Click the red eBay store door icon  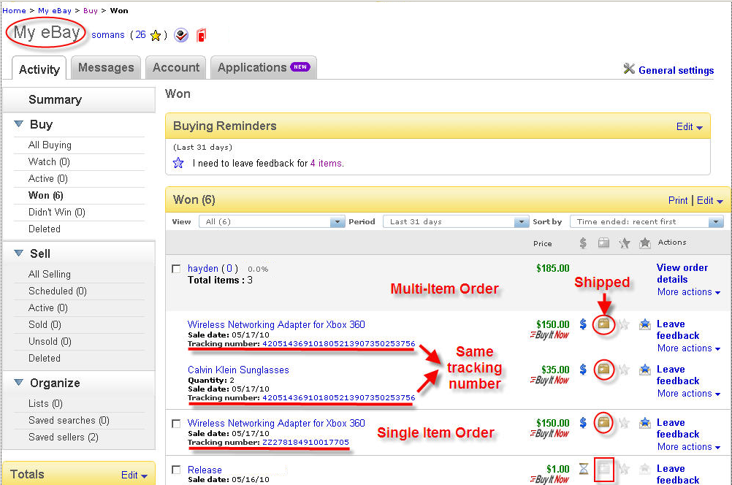tap(201, 35)
